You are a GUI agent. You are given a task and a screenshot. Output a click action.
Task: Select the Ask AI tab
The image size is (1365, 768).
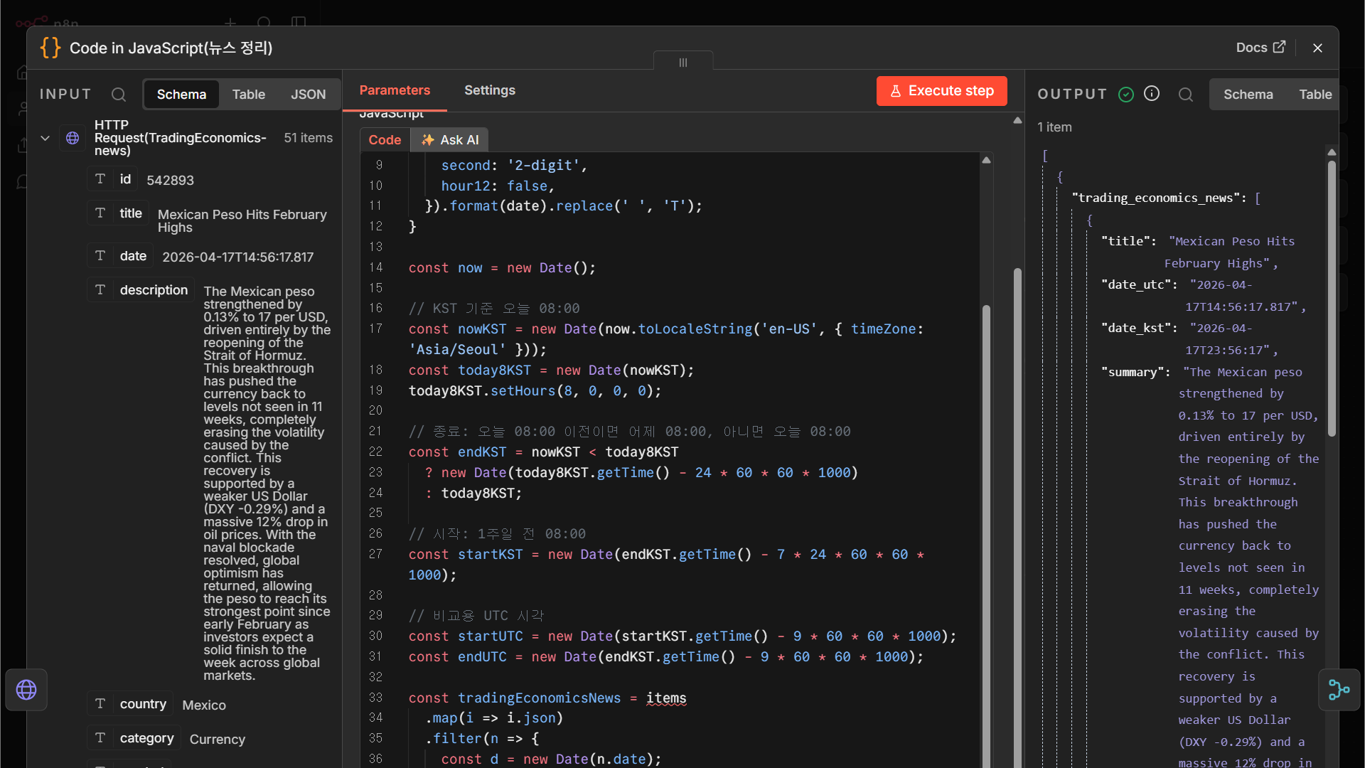coord(450,140)
